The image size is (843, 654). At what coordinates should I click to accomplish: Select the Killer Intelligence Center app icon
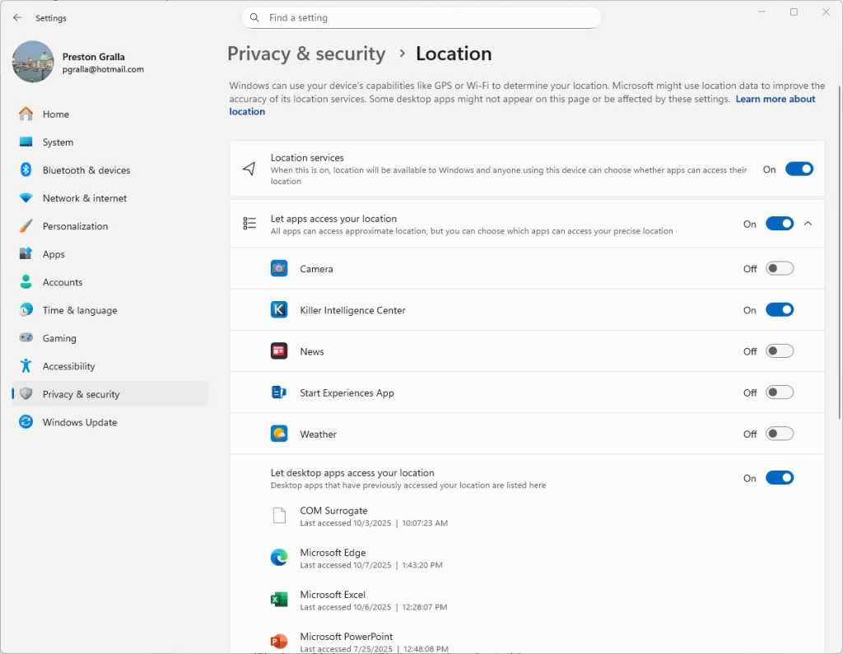(x=279, y=309)
